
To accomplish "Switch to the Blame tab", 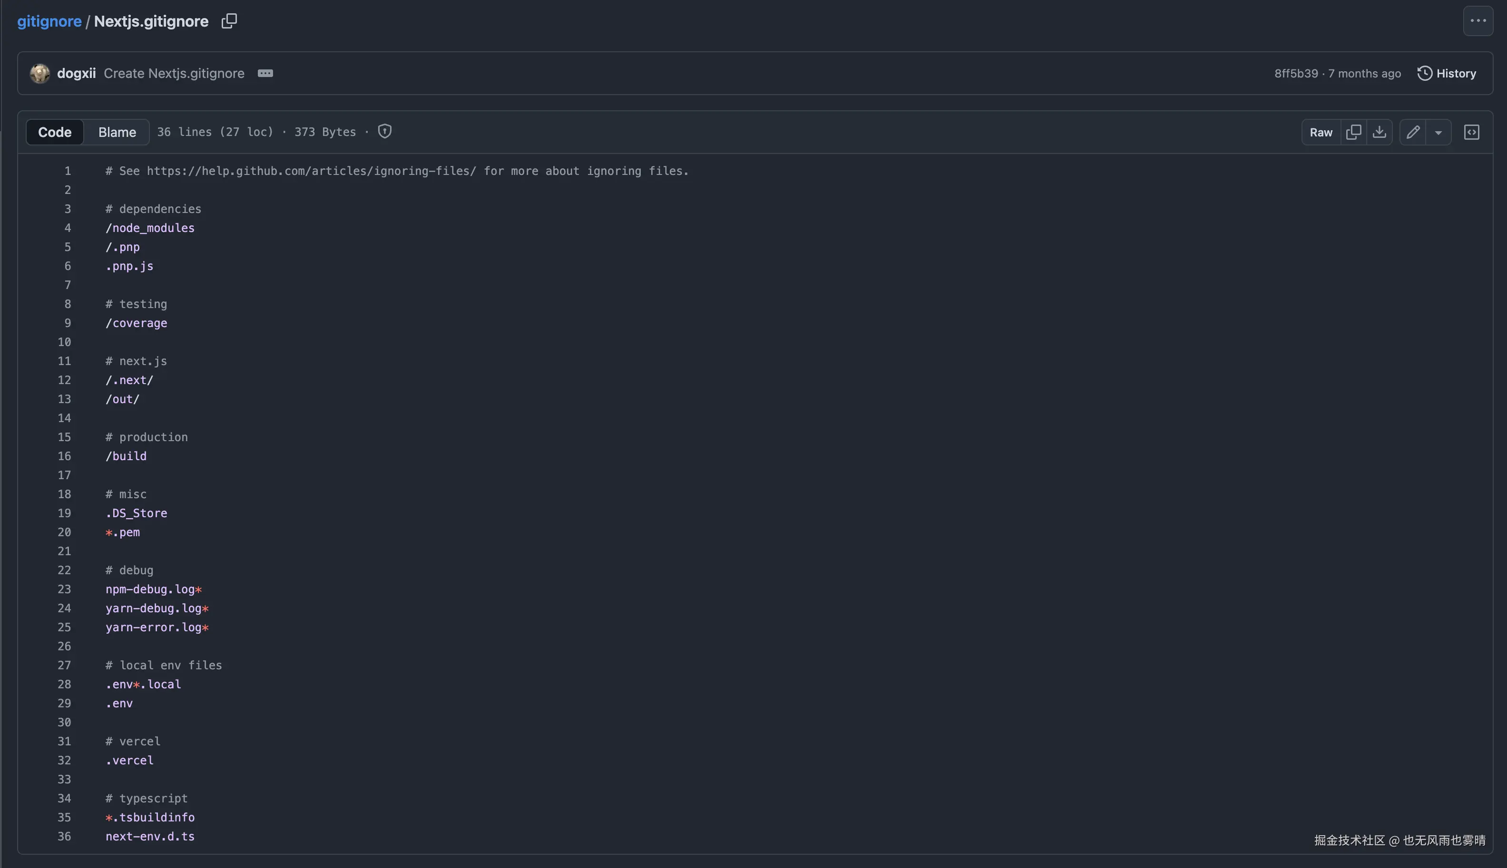I will click(117, 132).
